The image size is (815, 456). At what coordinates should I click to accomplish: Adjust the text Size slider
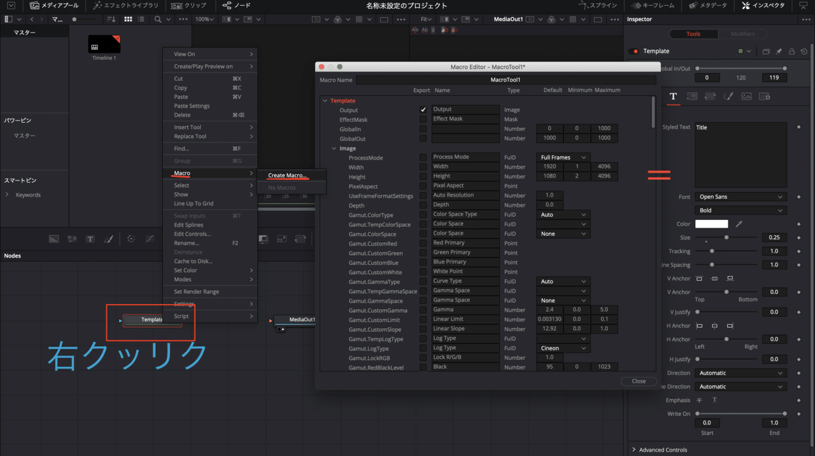[x=727, y=237]
